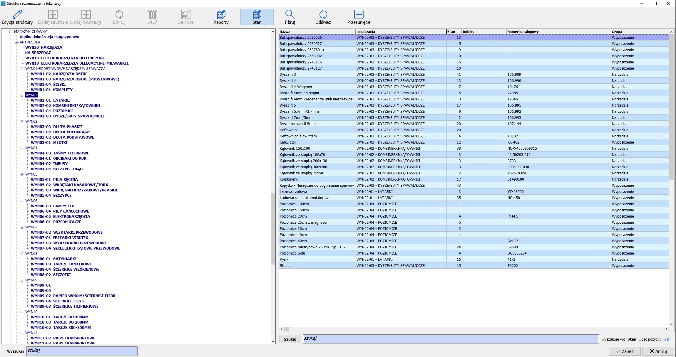Open the Raporty toolbar icon
This screenshot has height=357, width=676.
tap(221, 14)
